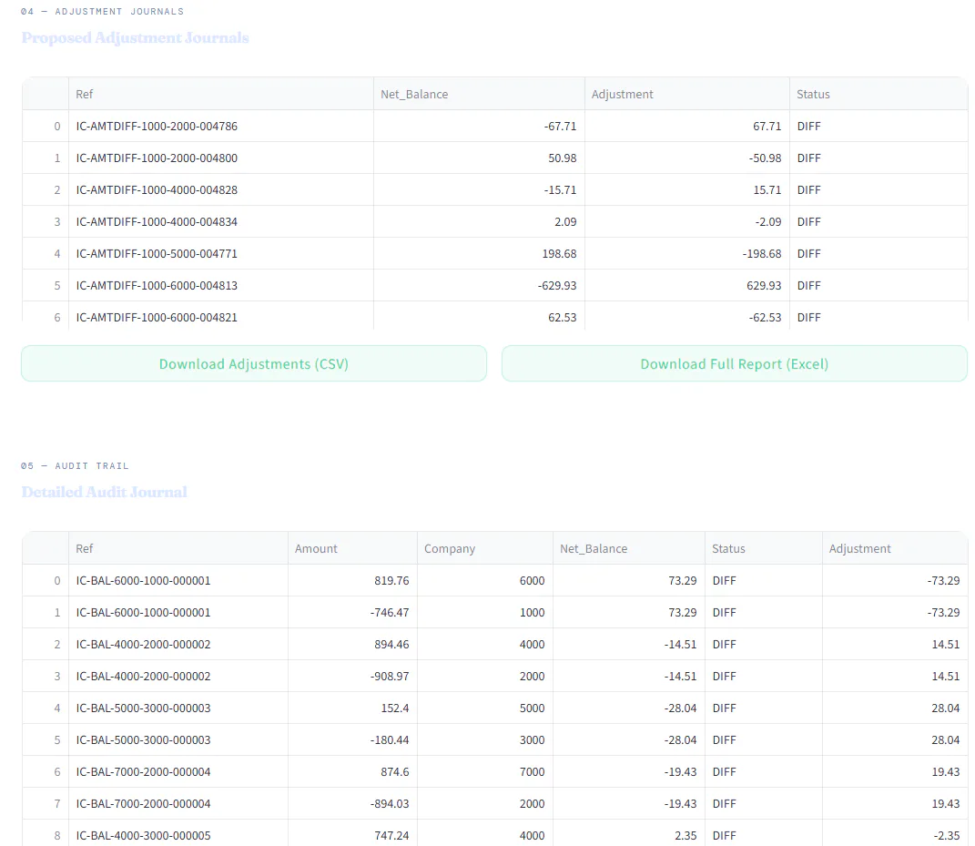
Task: Sort Proposed Adjustment Journals by Ref header
Action: tap(220, 94)
